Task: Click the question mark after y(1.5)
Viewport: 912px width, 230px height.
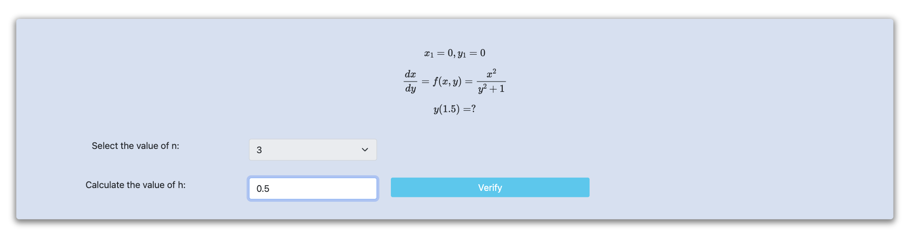Action: pyautogui.click(x=473, y=109)
